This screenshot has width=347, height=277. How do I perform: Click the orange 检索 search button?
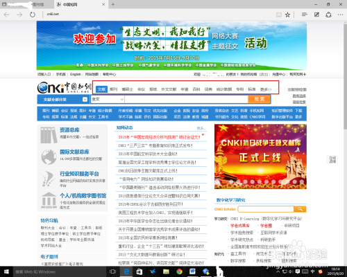(x=259, y=99)
